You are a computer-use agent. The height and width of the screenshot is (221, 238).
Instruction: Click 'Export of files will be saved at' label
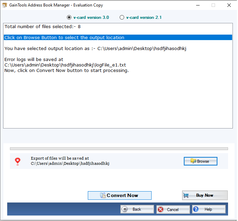pos(60,158)
